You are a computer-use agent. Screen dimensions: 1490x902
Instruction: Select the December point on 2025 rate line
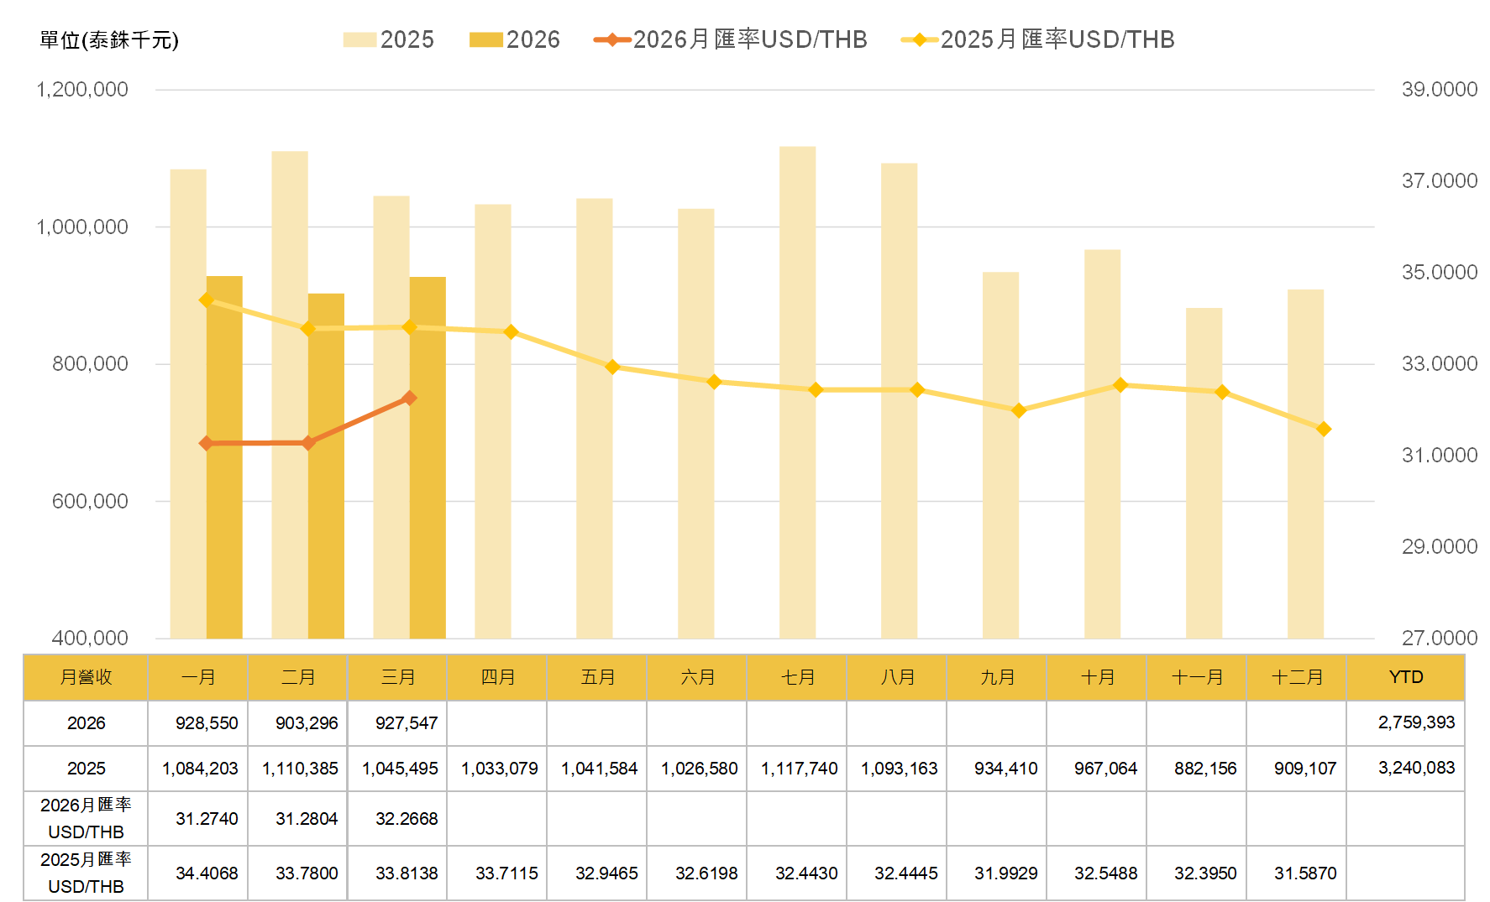pos(1324,430)
